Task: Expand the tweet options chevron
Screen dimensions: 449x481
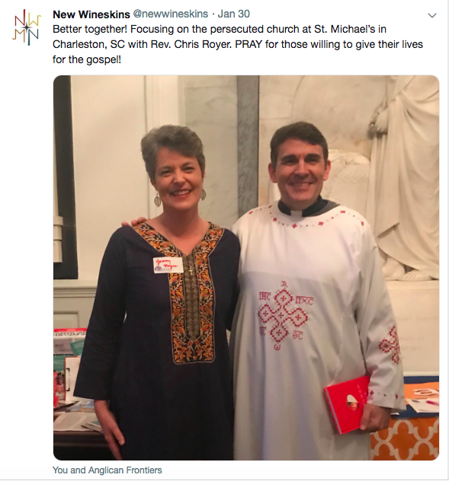Action: click(x=432, y=15)
